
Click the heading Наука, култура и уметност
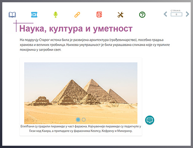point(76,29)
